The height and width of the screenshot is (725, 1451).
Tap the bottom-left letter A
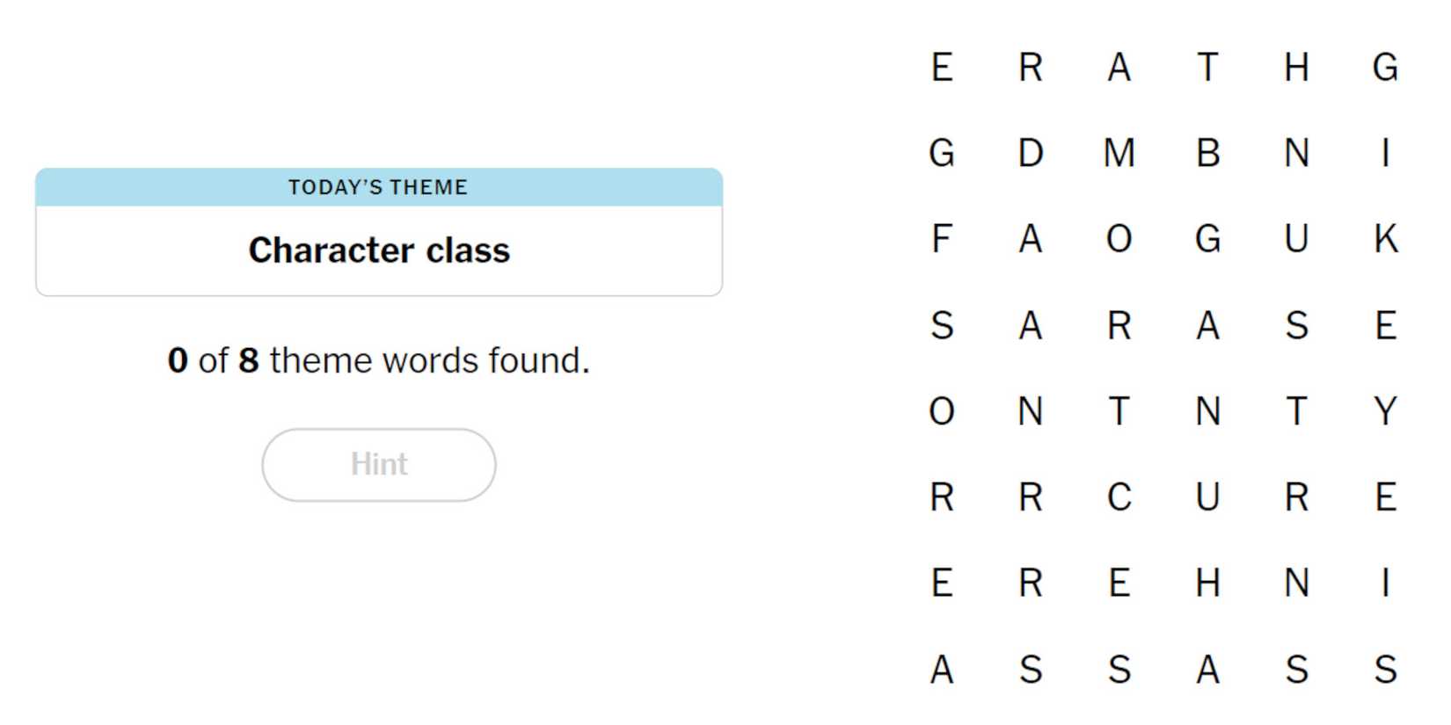click(941, 670)
